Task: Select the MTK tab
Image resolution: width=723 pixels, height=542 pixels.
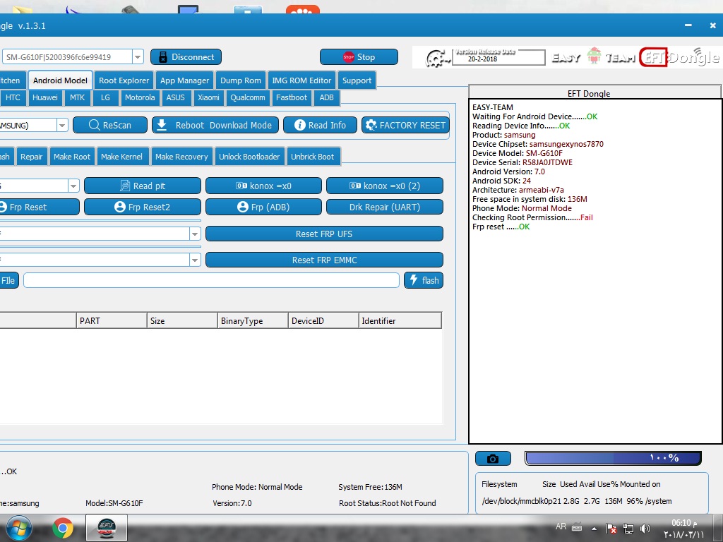Action: coord(77,97)
